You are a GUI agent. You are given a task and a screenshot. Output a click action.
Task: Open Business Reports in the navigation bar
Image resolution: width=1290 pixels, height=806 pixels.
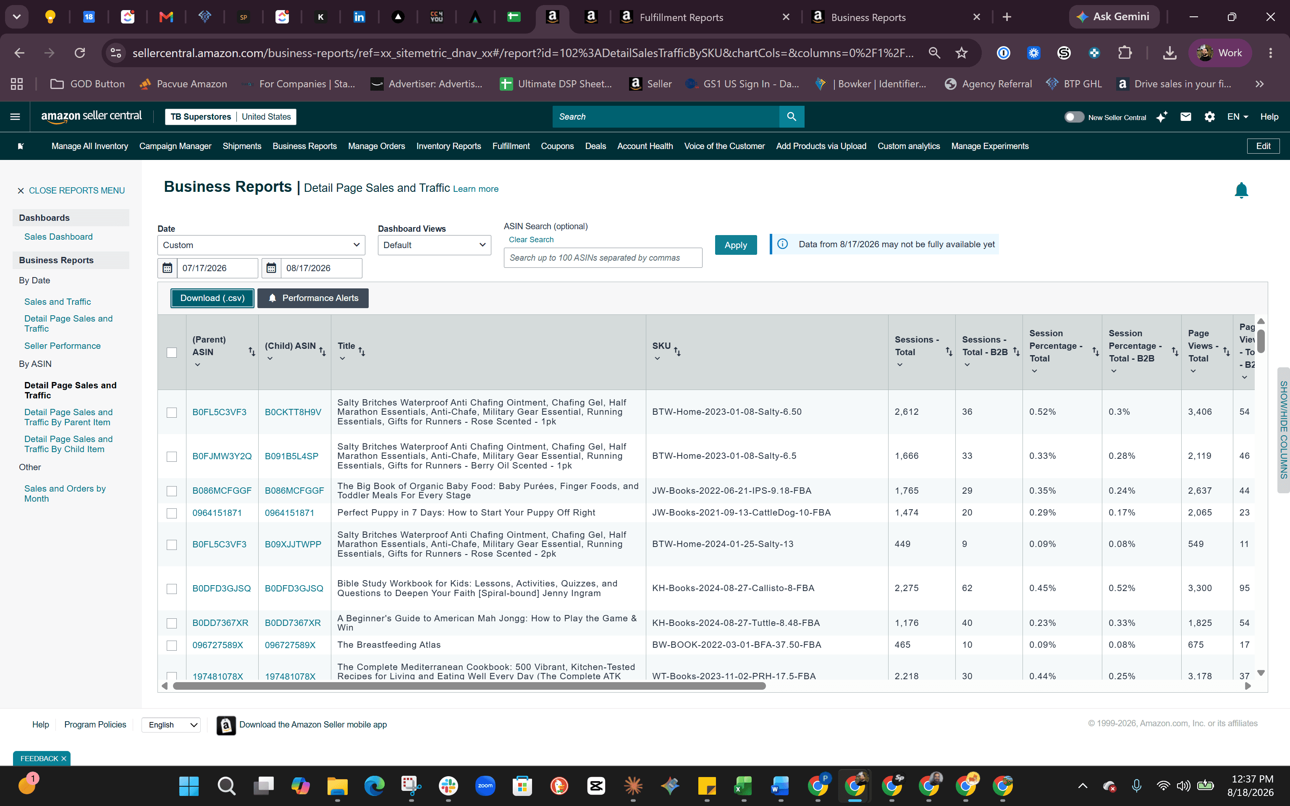pyautogui.click(x=304, y=146)
